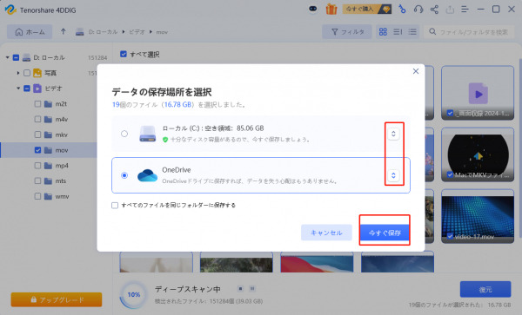The height and width of the screenshot is (315, 522).
Task: Expand the OneDrive location chevron
Action: [x=393, y=175]
